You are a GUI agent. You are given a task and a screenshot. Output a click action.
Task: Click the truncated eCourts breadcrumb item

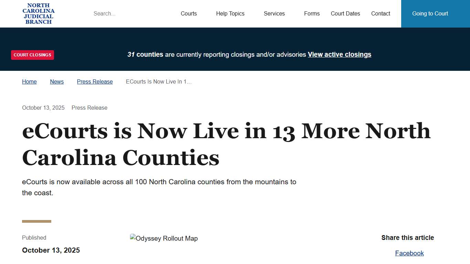[159, 81]
